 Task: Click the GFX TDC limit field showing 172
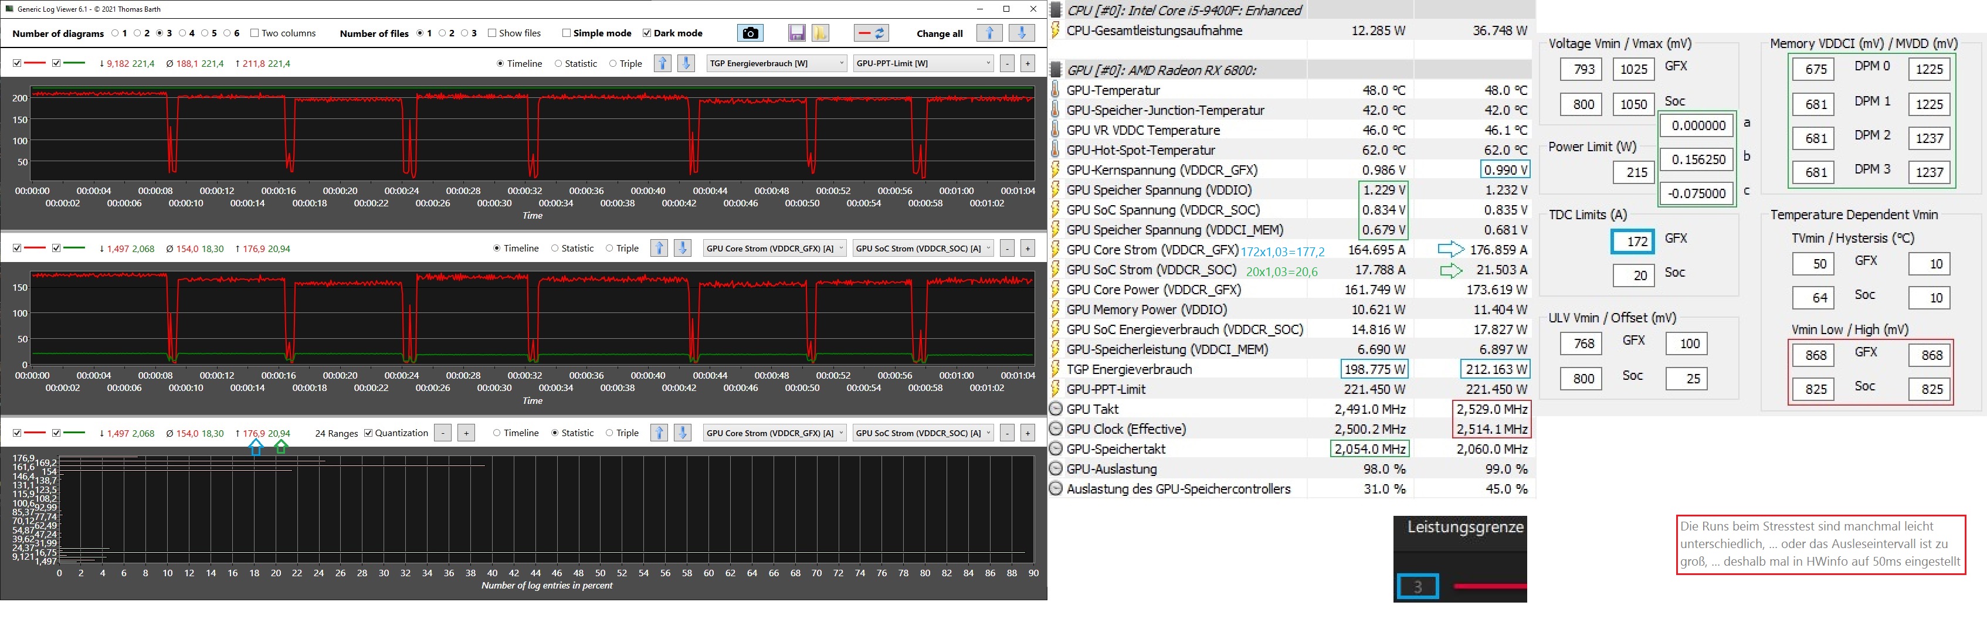tap(1633, 242)
